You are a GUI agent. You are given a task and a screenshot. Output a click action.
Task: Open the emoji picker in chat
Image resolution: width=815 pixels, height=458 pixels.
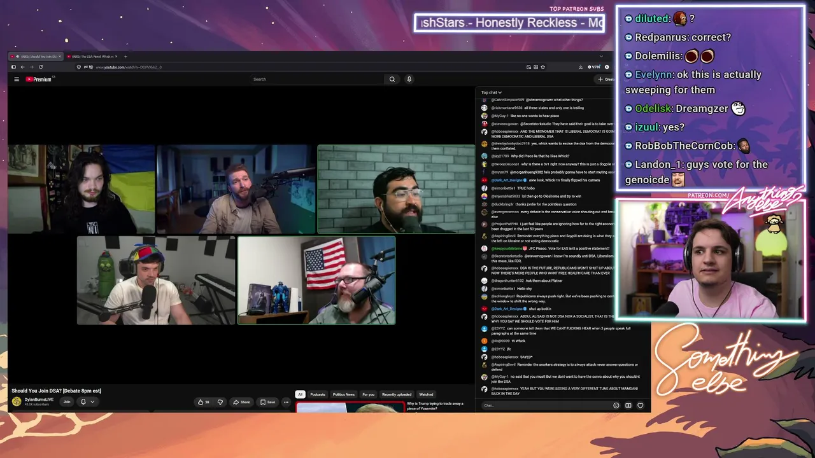[616, 405]
